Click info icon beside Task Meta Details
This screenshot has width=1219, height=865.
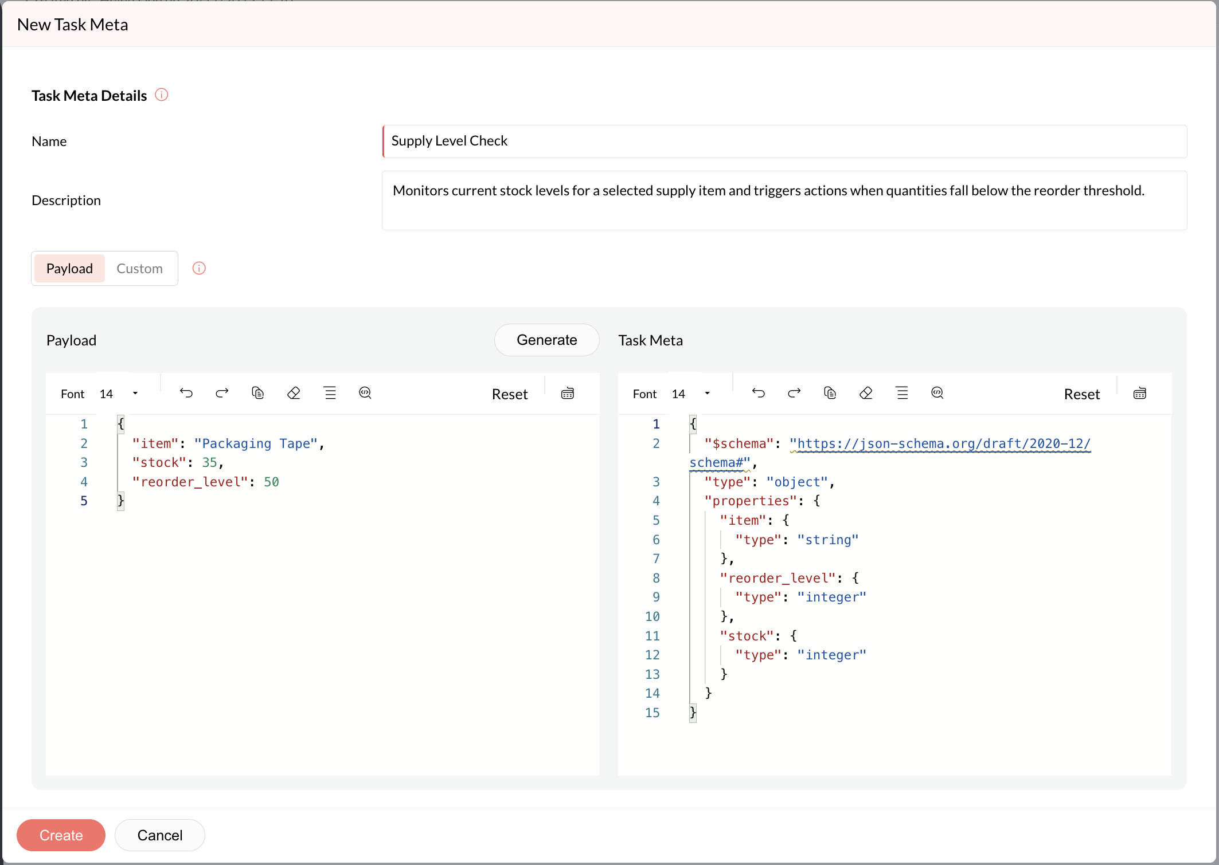162,95
